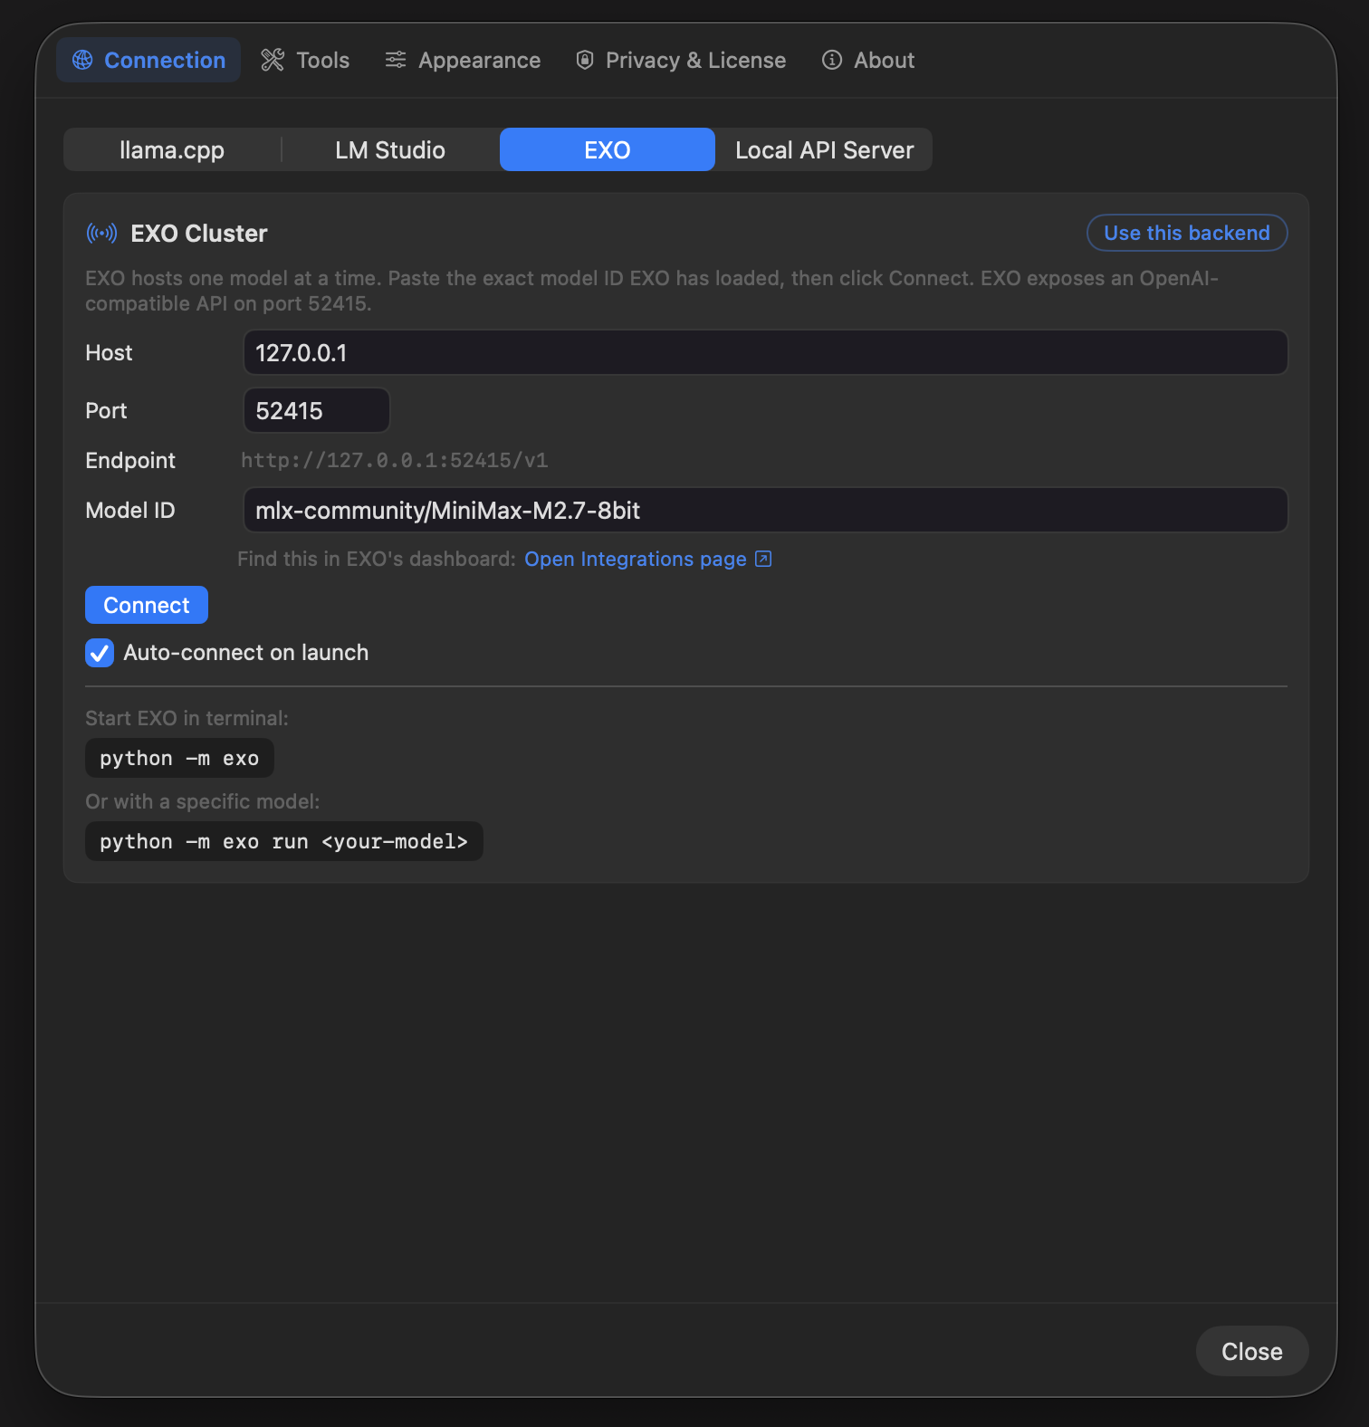This screenshot has width=1369, height=1427.
Task: Click into the Port input field
Action: (x=317, y=410)
